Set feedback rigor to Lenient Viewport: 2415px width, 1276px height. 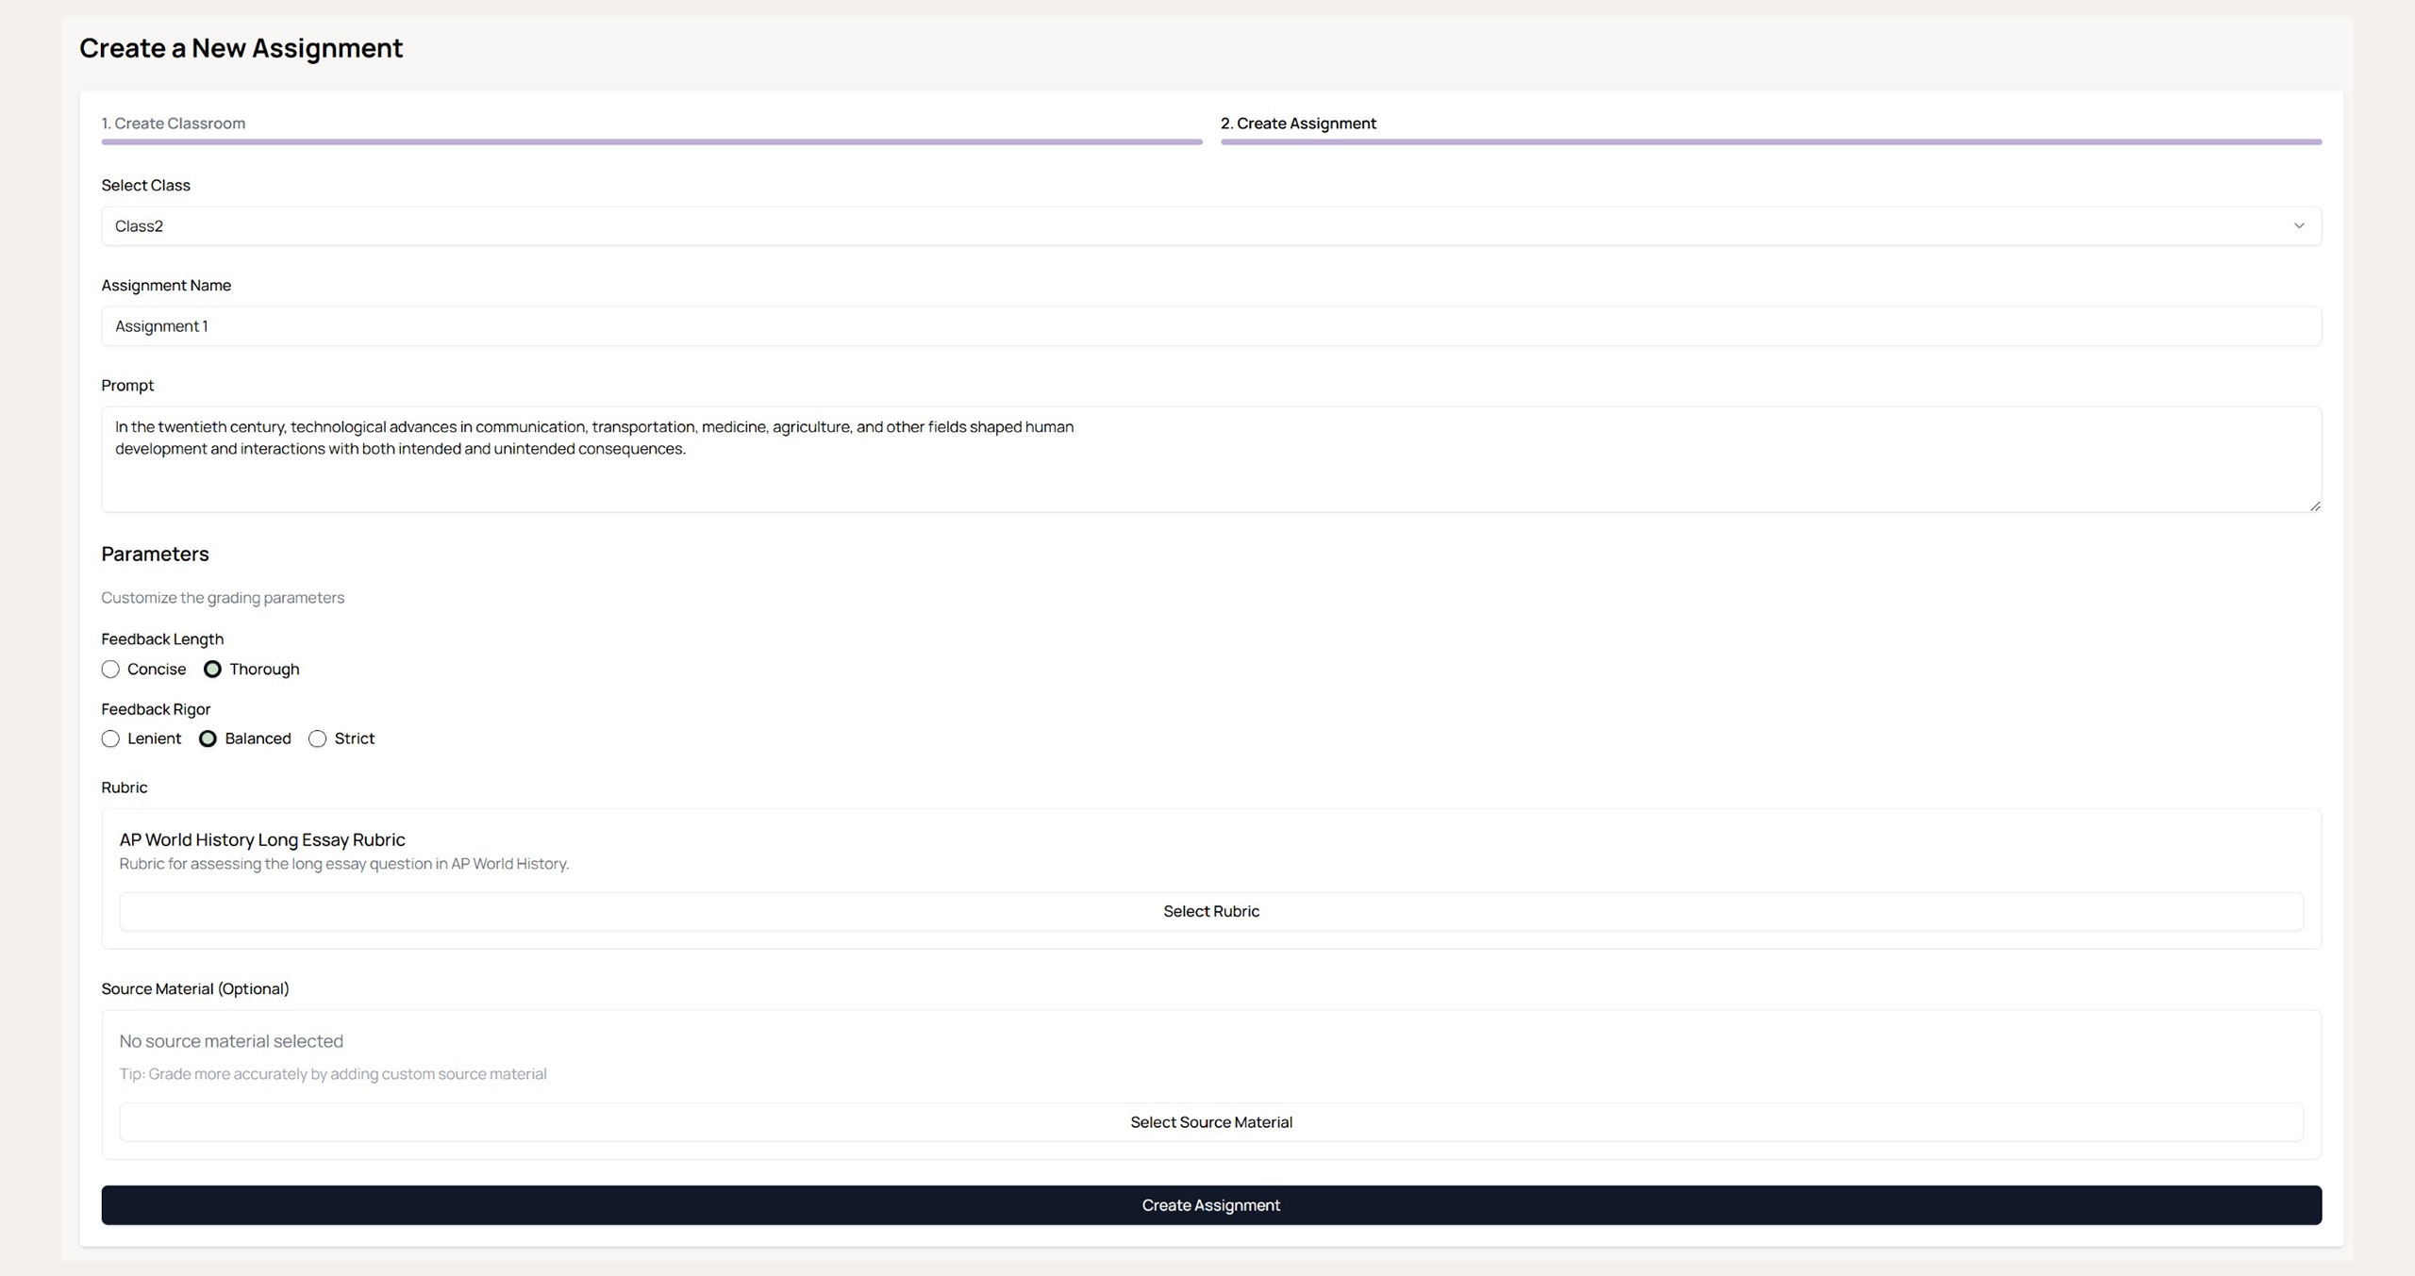coord(110,739)
